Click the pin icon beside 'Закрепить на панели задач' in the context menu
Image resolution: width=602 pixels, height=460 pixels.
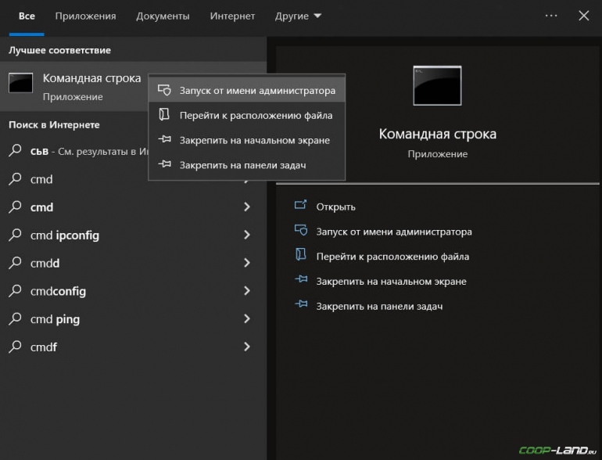click(164, 165)
